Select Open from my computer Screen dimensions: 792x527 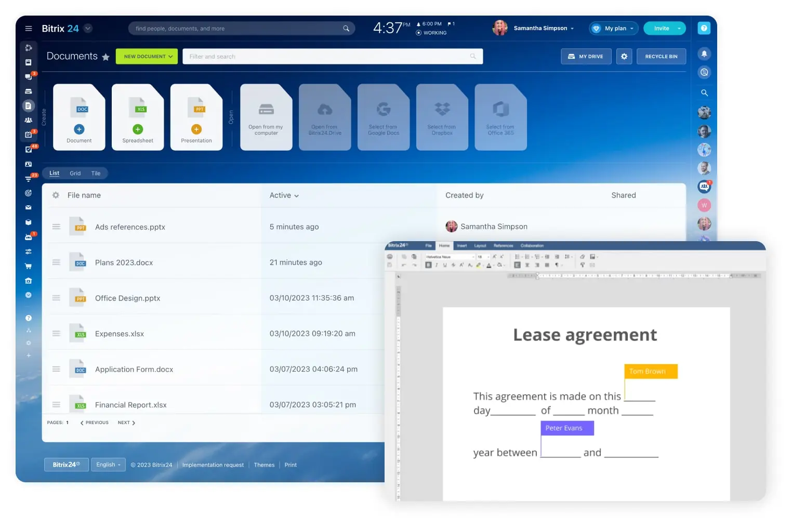(x=266, y=117)
